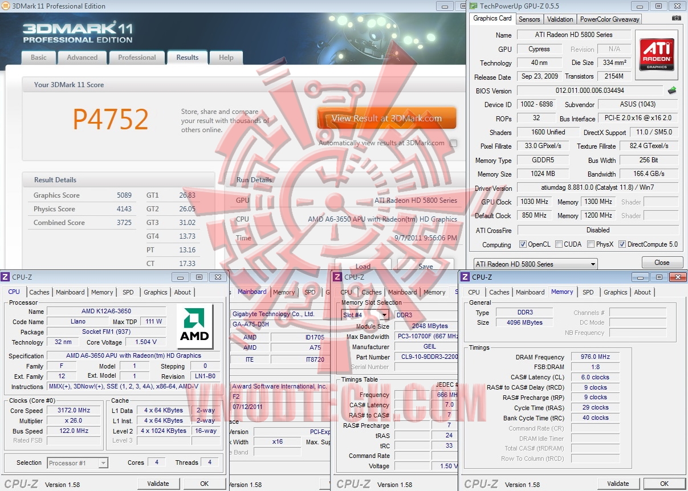Click the BIOS save chip icon in GPU-Z
Screen dimensions: 688x491
(x=673, y=90)
